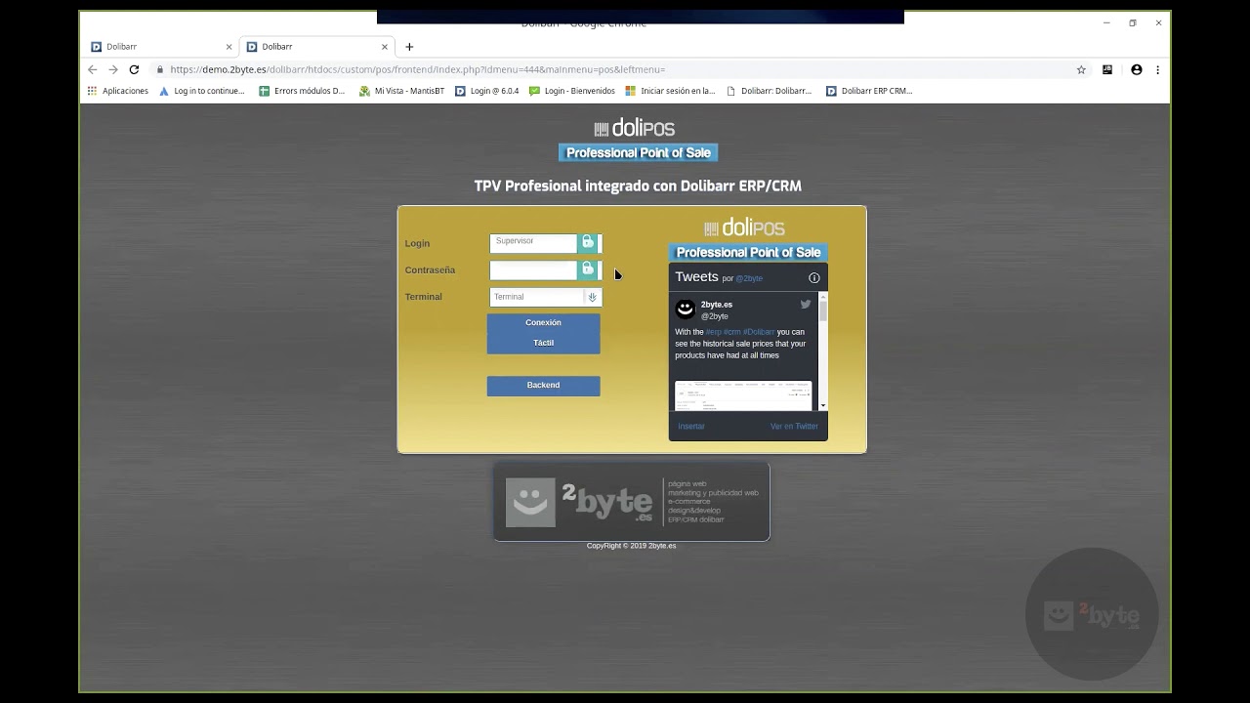Screen dimensions: 1250x703
Task: Click the 2byte.es banner below the login panel
Action: pyautogui.click(x=632, y=502)
